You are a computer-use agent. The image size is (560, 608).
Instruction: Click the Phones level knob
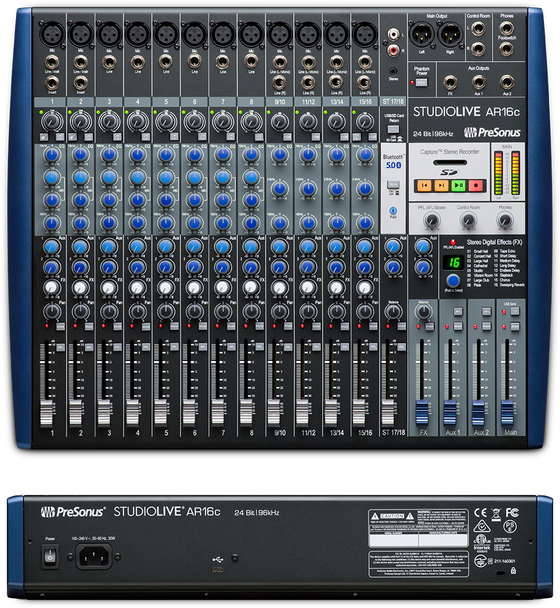click(505, 221)
